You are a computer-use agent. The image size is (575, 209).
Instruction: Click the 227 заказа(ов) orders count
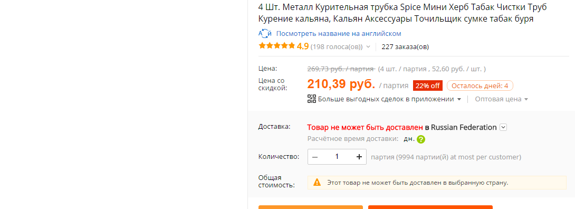405,47
